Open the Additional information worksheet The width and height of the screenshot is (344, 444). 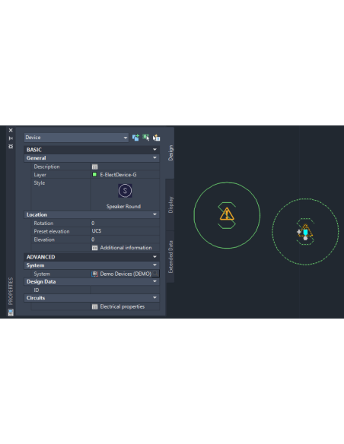[126, 248]
